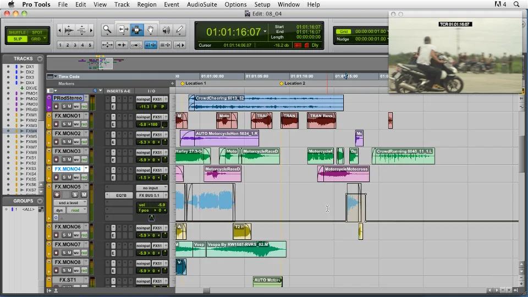Screen dimensions: 528x297
Task: Toggle Tab to Transients icon
Action: pyautogui.click(x=122, y=45)
